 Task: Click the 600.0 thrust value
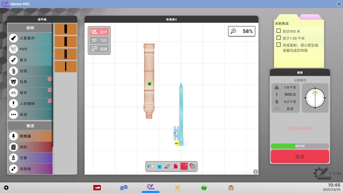point(290,94)
